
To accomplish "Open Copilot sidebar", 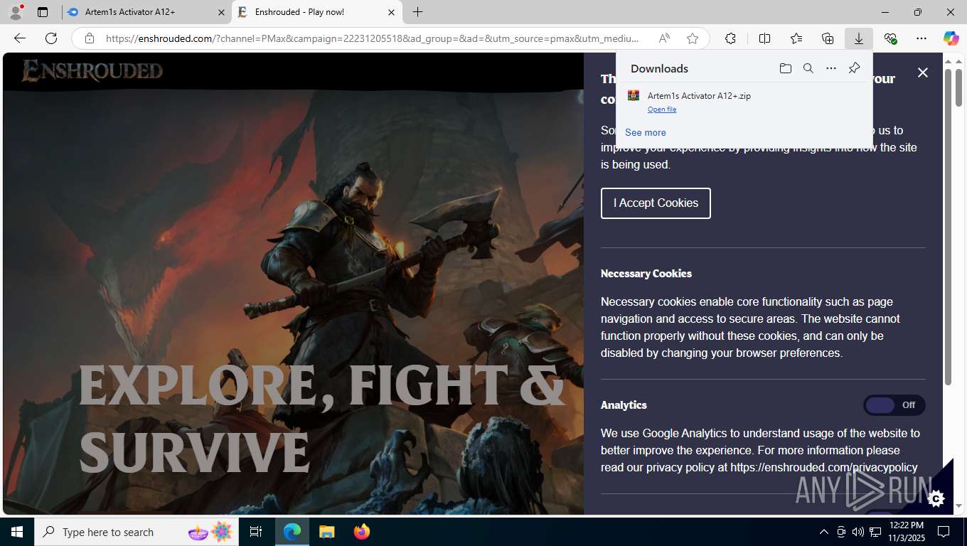I will [x=951, y=38].
